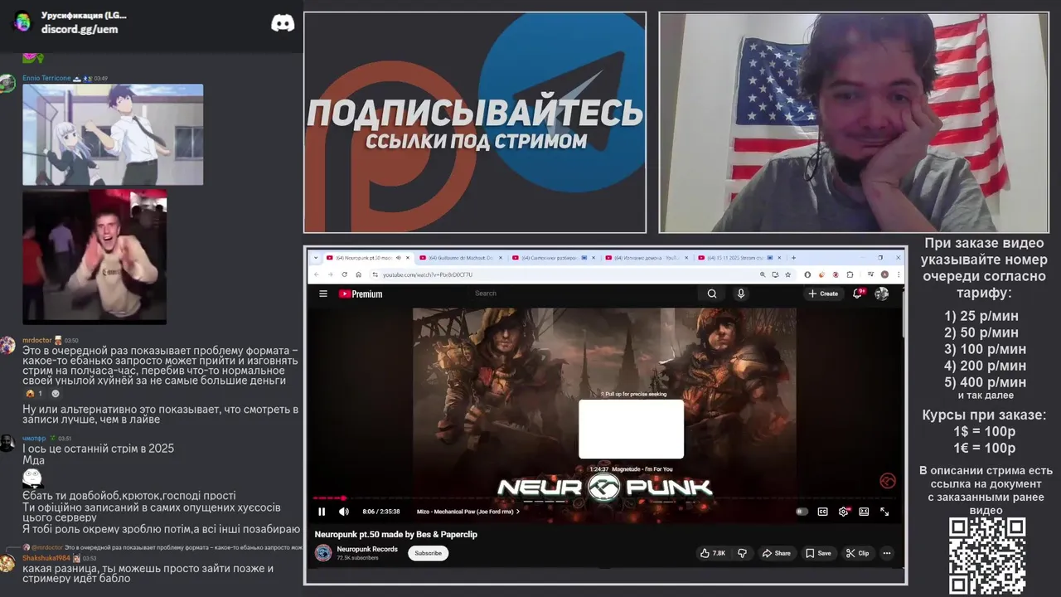Image resolution: width=1061 pixels, height=597 pixels.
Task: Click the QR code in the corner
Action: (x=987, y=556)
